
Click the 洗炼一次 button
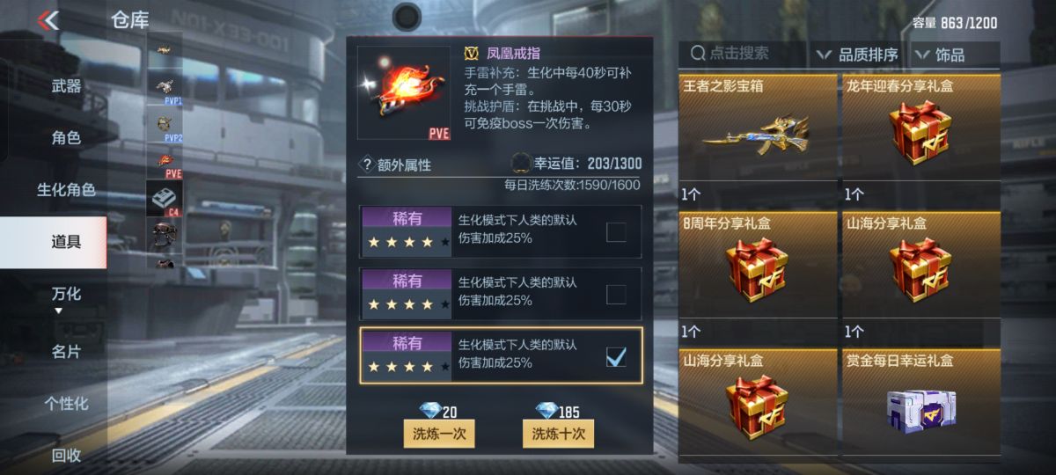coord(439,433)
